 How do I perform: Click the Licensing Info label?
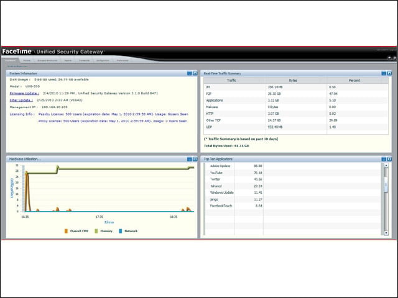tap(22, 114)
